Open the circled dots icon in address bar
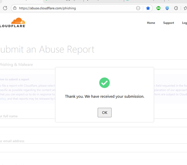 click(x=138, y=8)
